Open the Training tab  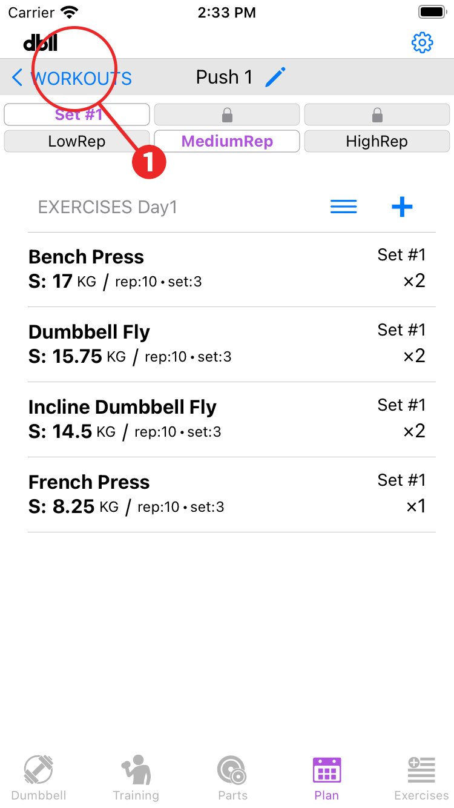click(136, 777)
